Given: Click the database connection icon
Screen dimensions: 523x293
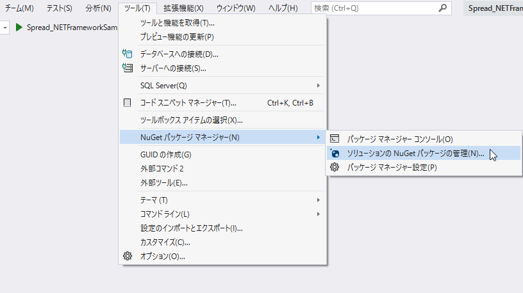Looking at the screenshot, I should [x=127, y=54].
